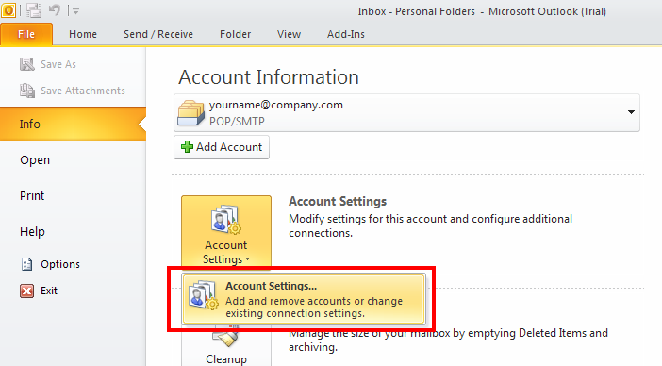
Task: Click the Save Attachments icon
Action: pyautogui.click(x=27, y=91)
